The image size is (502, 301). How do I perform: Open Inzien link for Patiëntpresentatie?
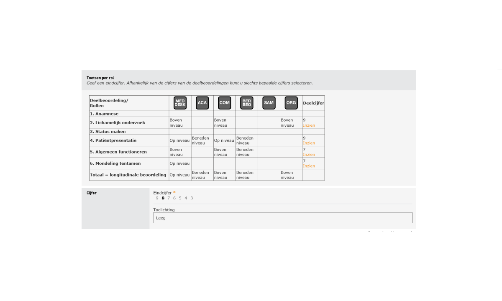[x=309, y=143]
